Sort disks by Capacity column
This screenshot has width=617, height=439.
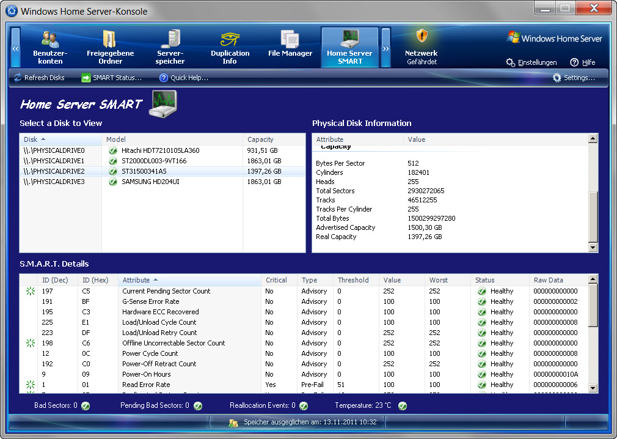pos(274,139)
